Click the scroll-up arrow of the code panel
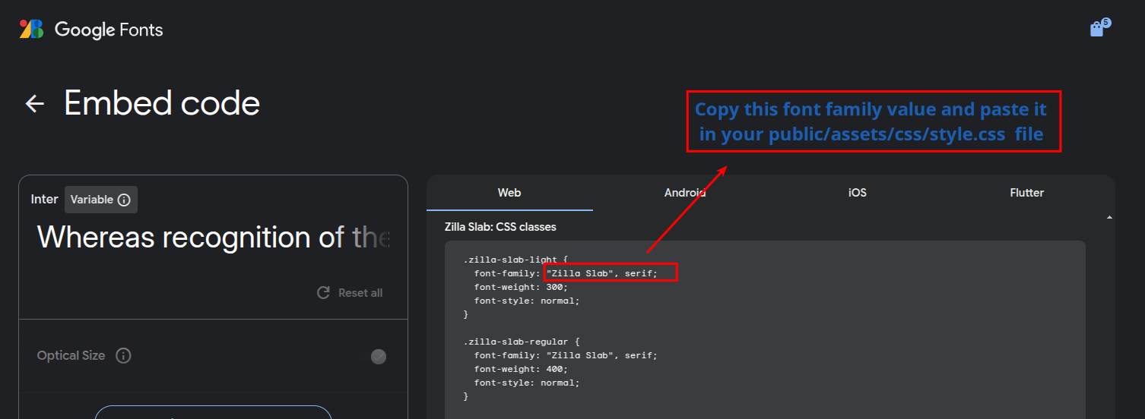The height and width of the screenshot is (419, 1145). pos(1109,218)
